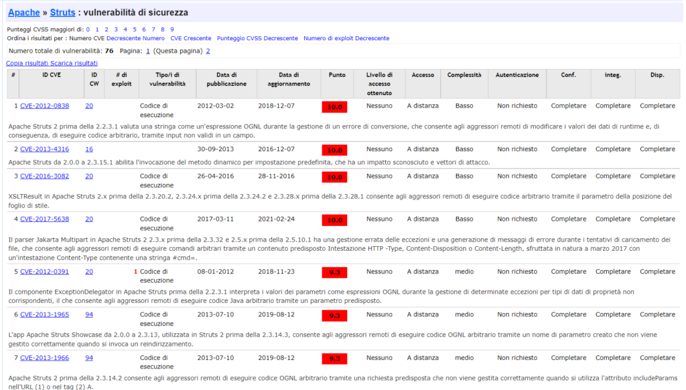Sort results by CVE Crescente
Screen dimensions: 686x390
190,38
